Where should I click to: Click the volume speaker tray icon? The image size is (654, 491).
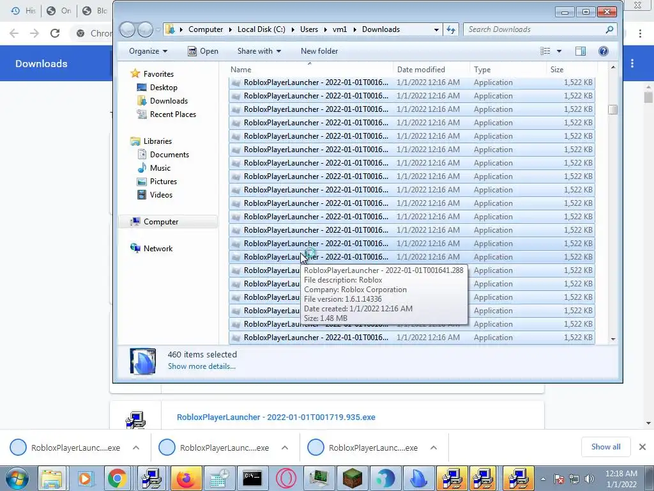click(x=589, y=479)
